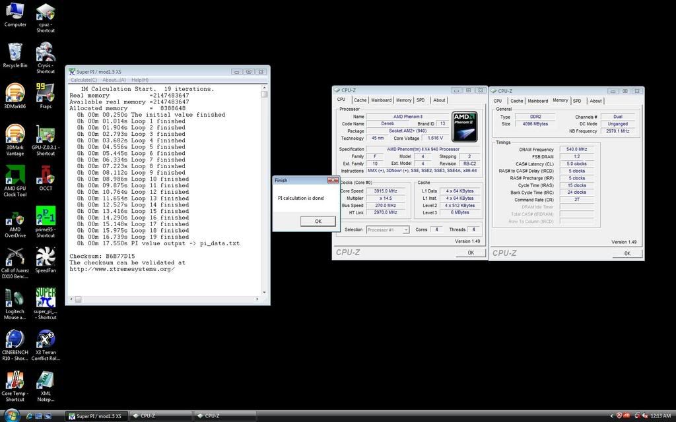Switch to Memory tab in left CPU-Z window
The height and width of the screenshot is (422, 676).
click(403, 100)
